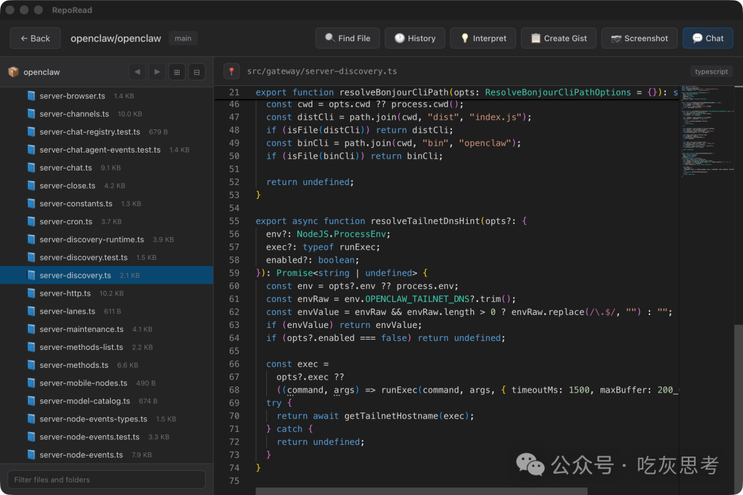Image resolution: width=743 pixels, height=495 pixels.
Task: Click the file icon beside server-node-events.ts
Action: 31,454
